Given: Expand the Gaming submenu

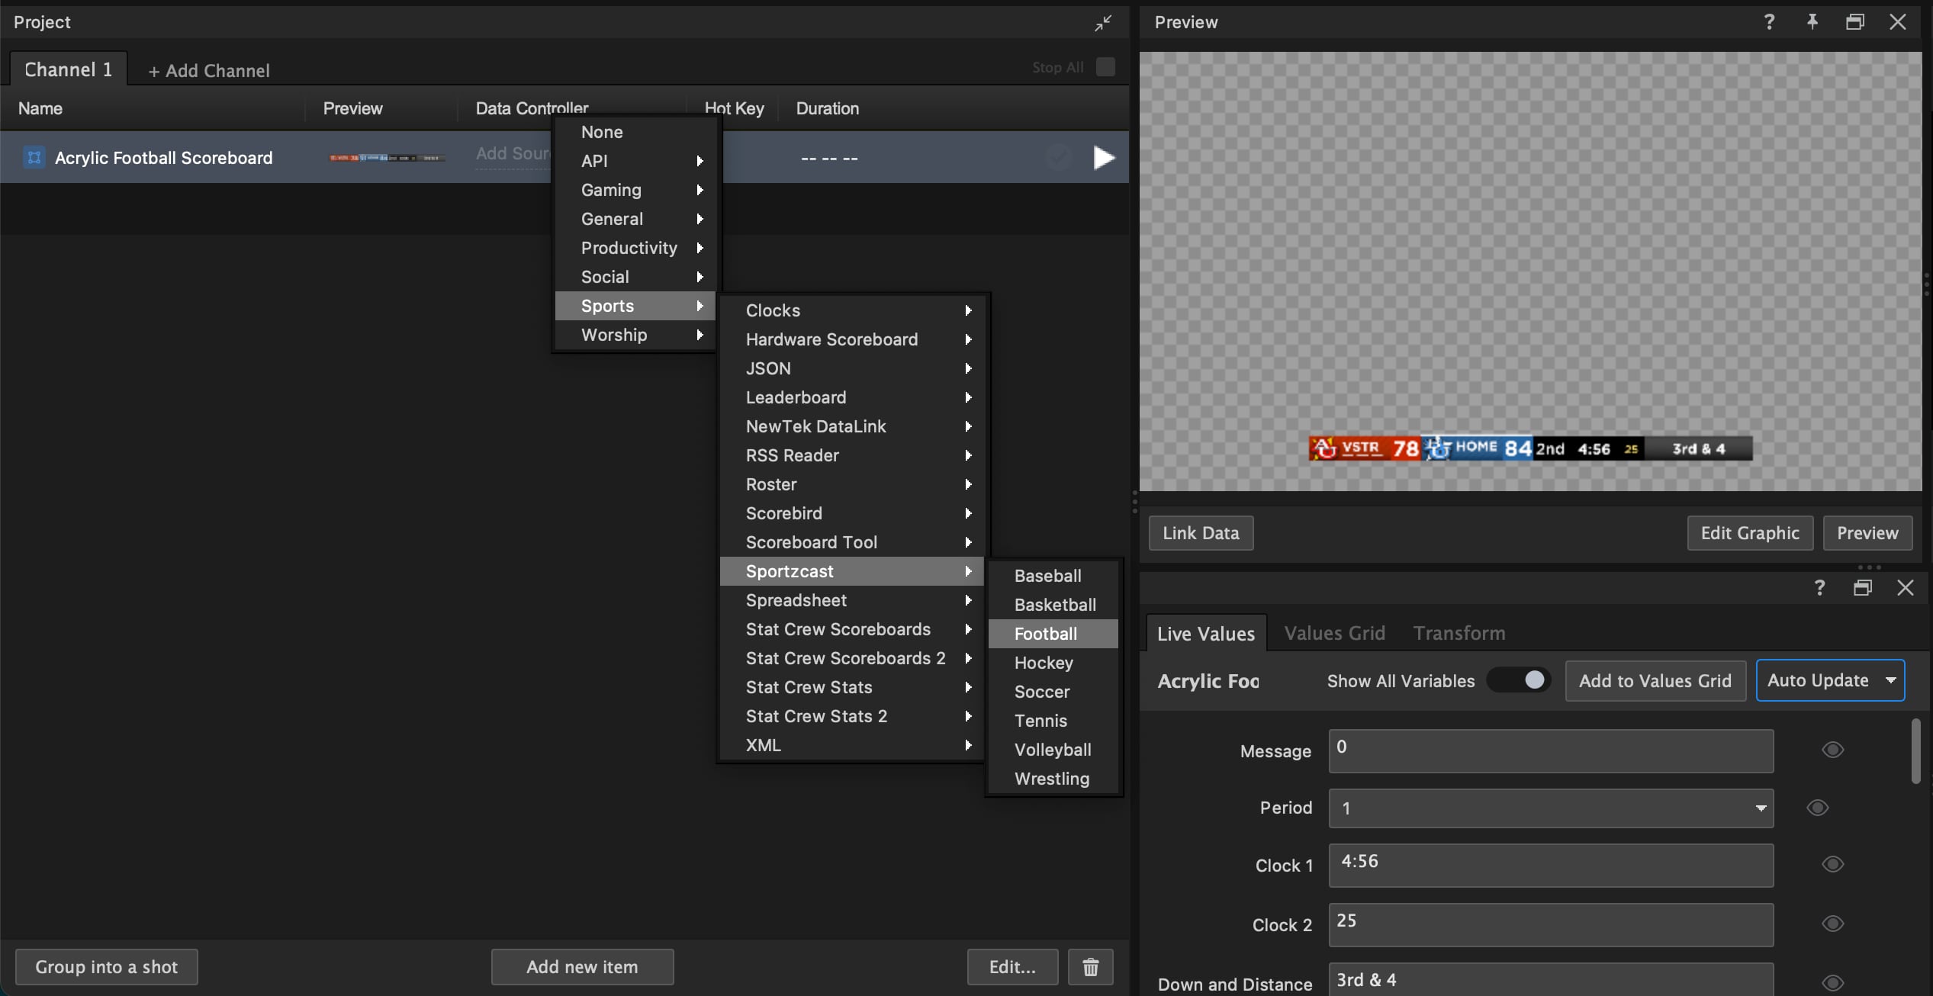Looking at the screenshot, I should click(635, 190).
